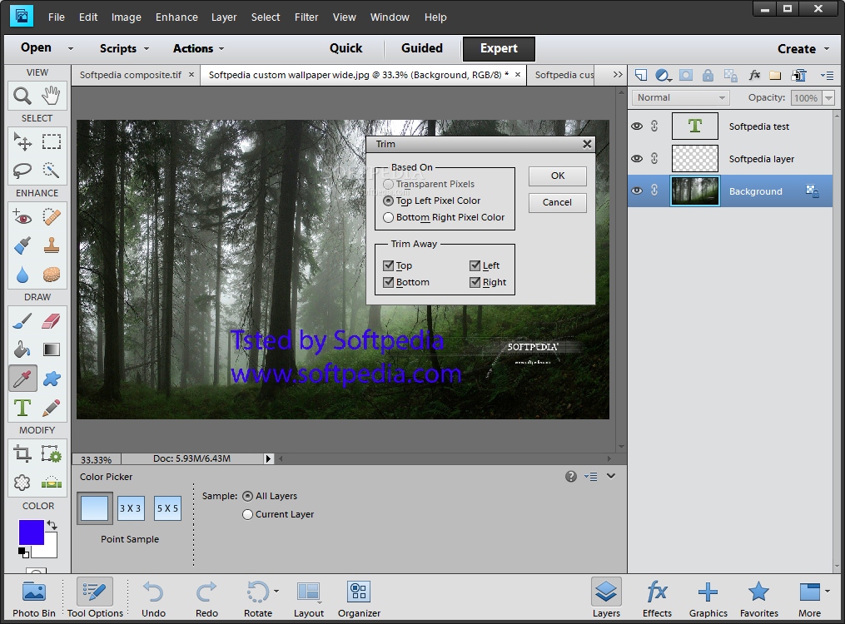Select the Brush tool
The image size is (845, 624).
(x=22, y=321)
